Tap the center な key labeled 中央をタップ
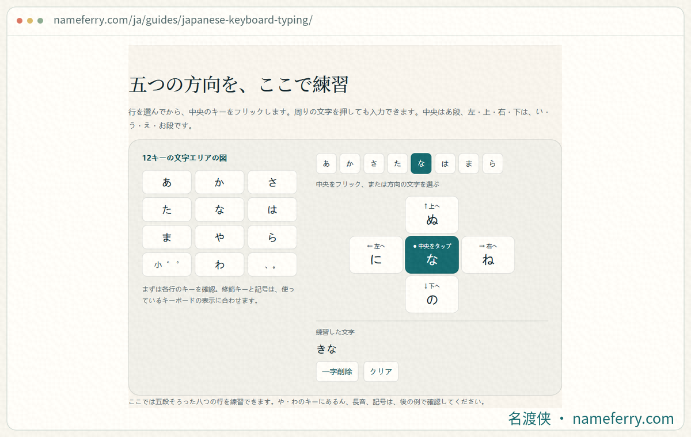 click(x=432, y=255)
